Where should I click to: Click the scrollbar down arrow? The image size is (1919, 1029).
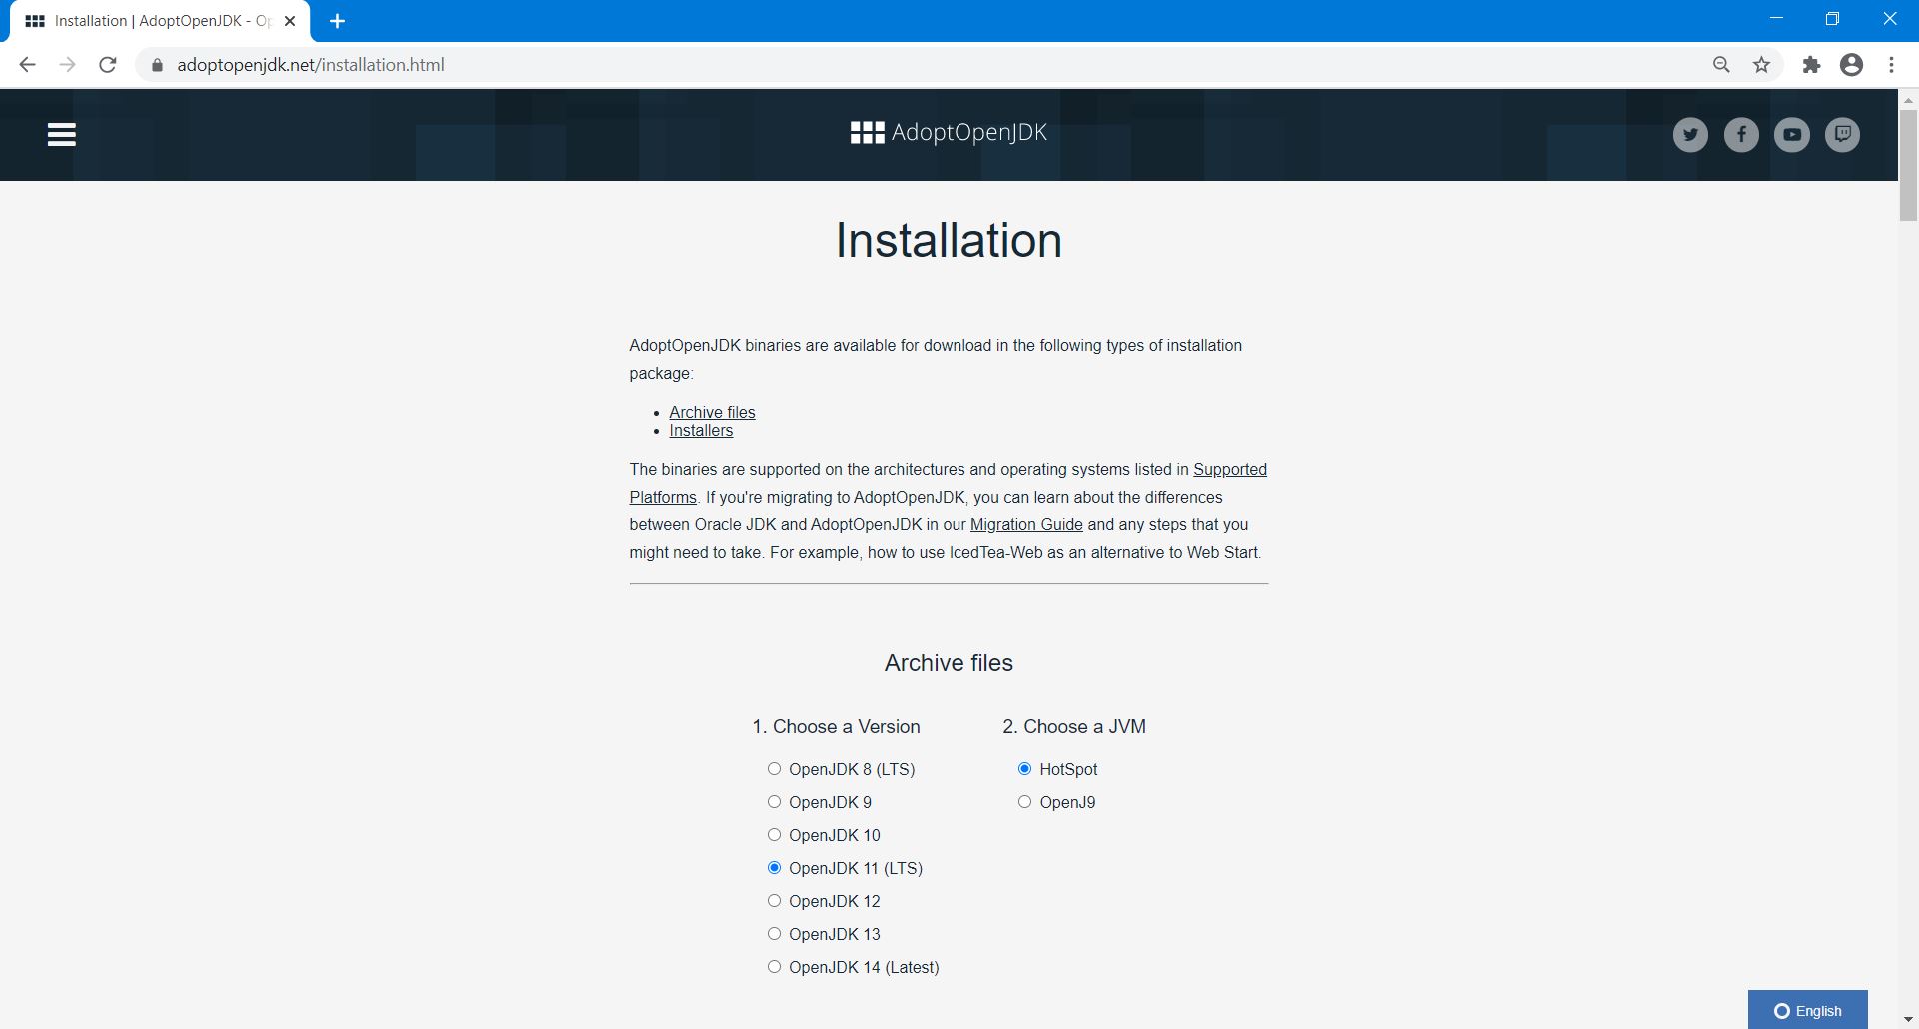pos(1908,1020)
